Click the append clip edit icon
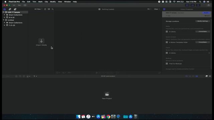This screenshot has width=214, height=120. [24, 76]
